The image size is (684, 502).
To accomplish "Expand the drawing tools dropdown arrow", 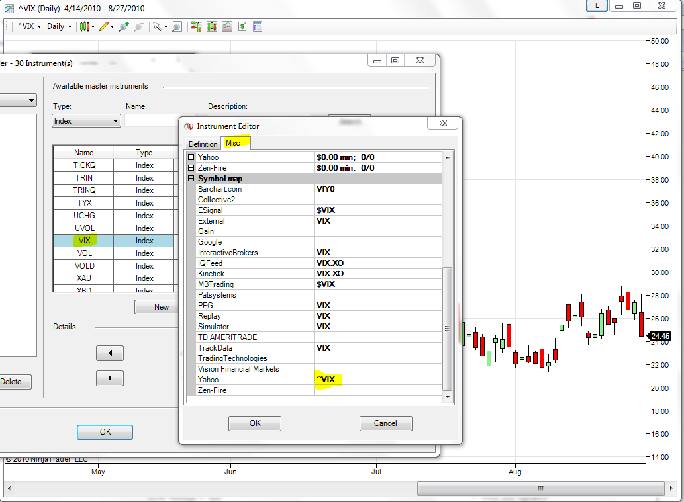I will [x=112, y=27].
